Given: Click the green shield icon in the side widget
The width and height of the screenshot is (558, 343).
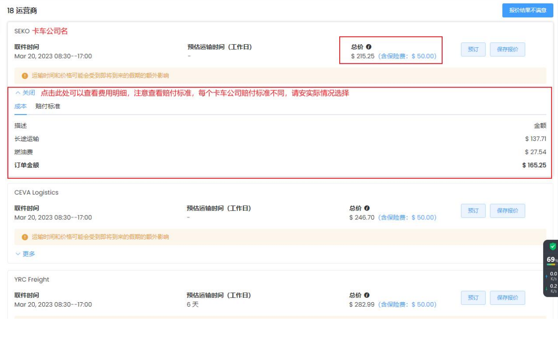Looking at the screenshot, I should (552, 246).
